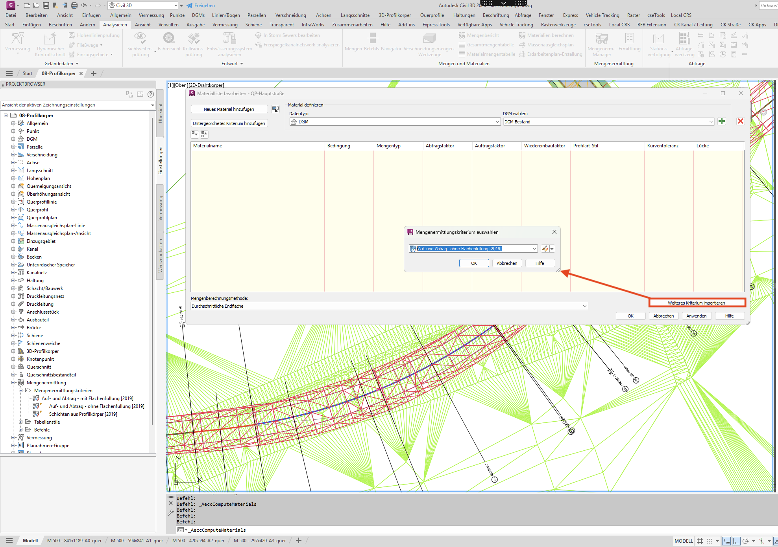Open the 'DGM wählen' DGM-Bestand dropdown

coord(608,122)
